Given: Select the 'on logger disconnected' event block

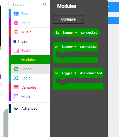Looking at the screenshot, I should [x=78, y=79].
